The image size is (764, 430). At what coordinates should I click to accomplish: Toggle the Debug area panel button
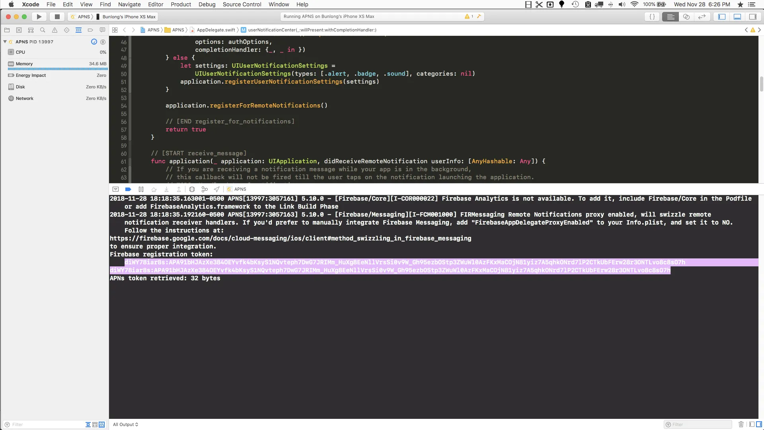[737, 17]
